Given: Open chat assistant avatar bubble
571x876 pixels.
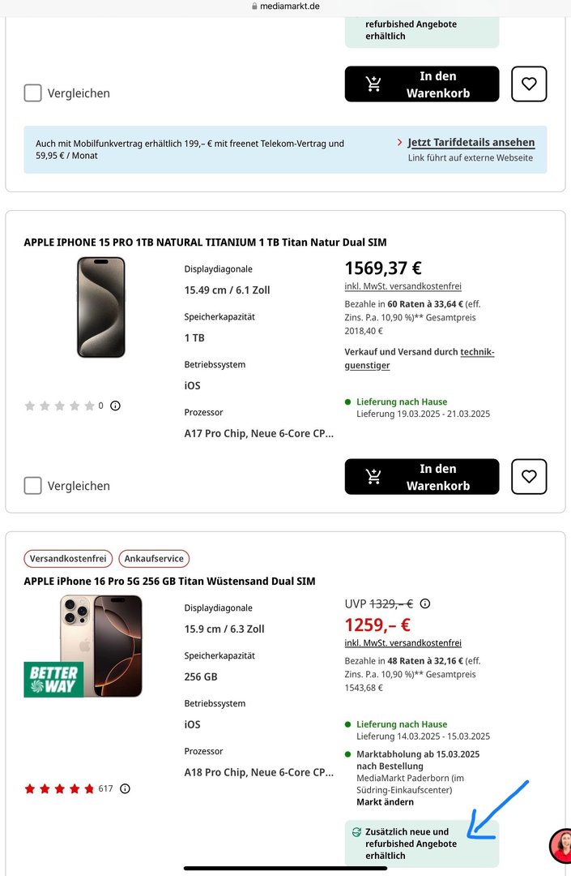Looking at the screenshot, I should coord(560,846).
